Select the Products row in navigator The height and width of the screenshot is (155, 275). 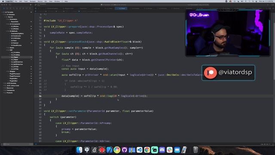pyautogui.click(x=17, y=93)
